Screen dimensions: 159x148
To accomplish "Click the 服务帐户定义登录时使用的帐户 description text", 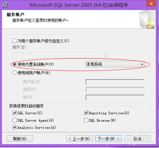I will coord(41,20).
